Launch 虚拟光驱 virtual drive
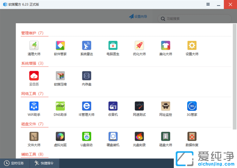This screenshot has height=168, width=237. [60, 136]
